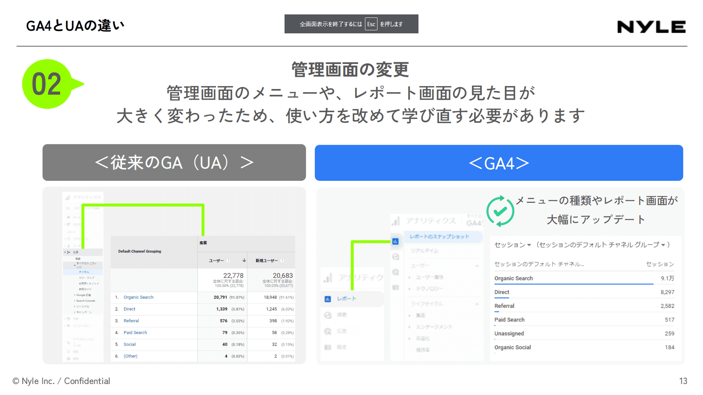This screenshot has height=395, width=703.
Task: Open Direct link in UA table
Action: [129, 309]
